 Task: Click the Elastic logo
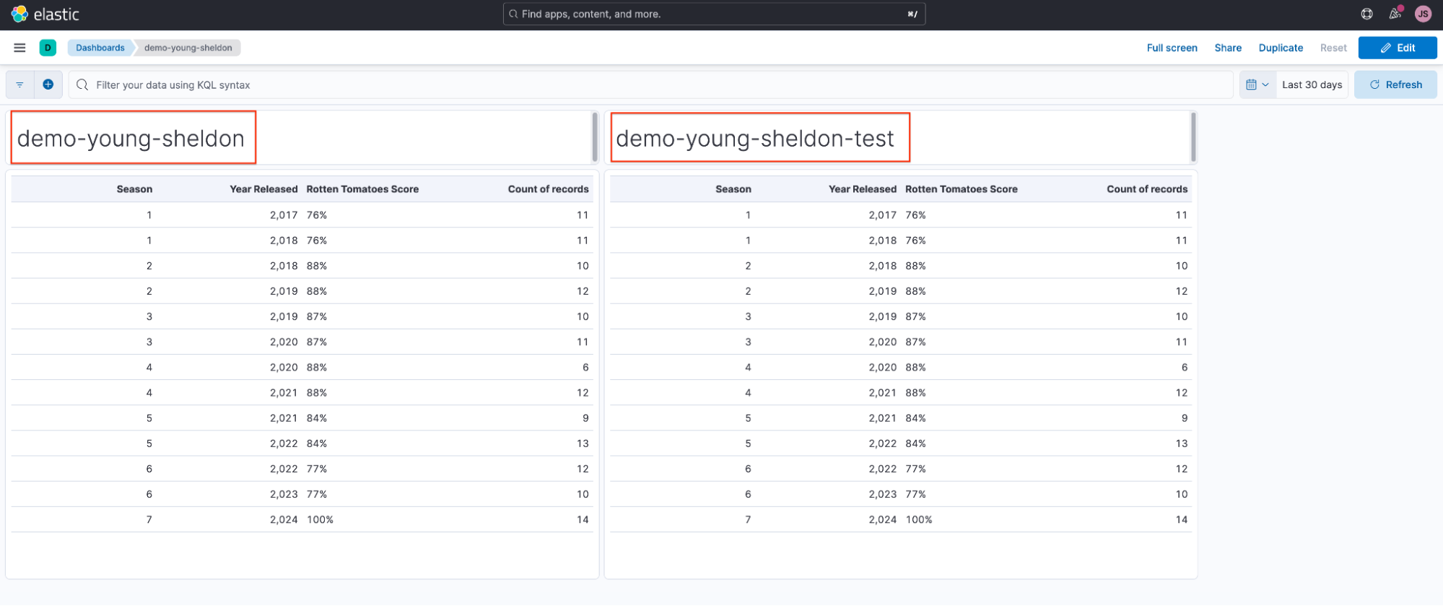pyautogui.click(x=45, y=14)
